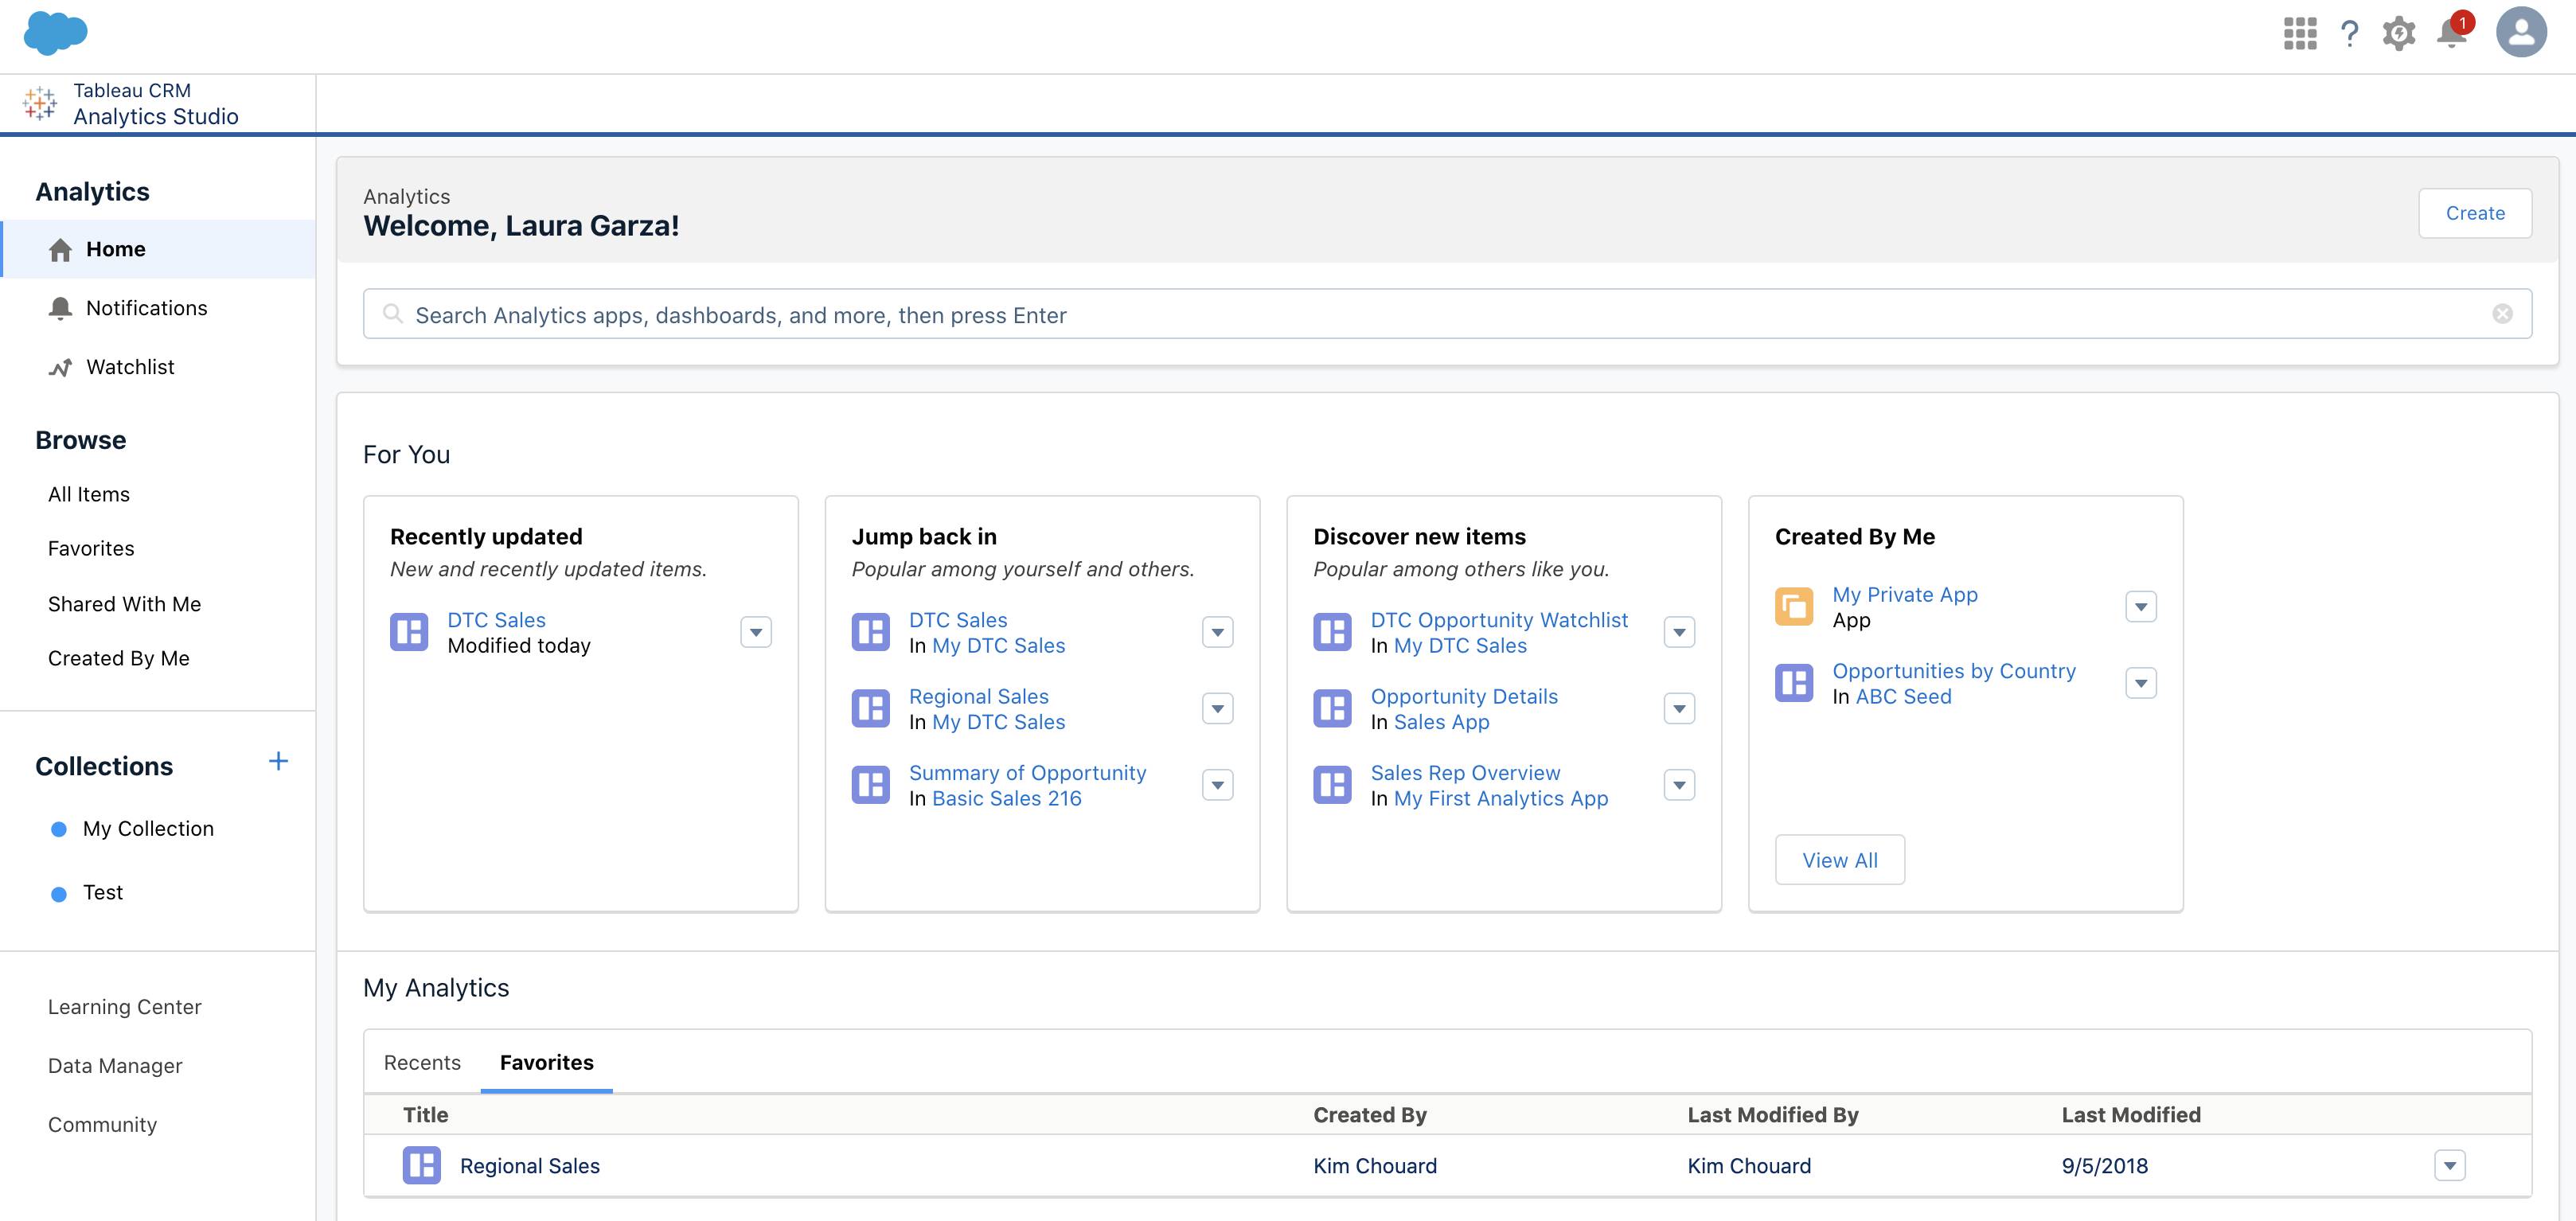Click the blue dot beside Test collection
2576x1221 pixels.
[x=59, y=894]
